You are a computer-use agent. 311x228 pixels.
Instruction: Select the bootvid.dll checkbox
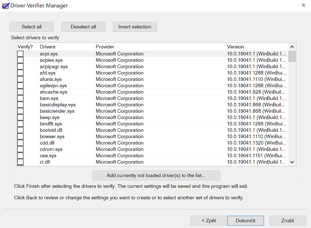tap(20, 130)
